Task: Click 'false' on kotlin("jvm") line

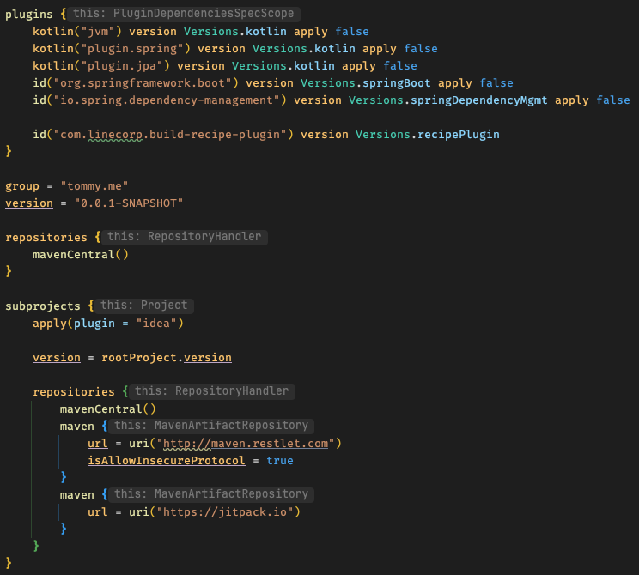Action: [x=351, y=32]
